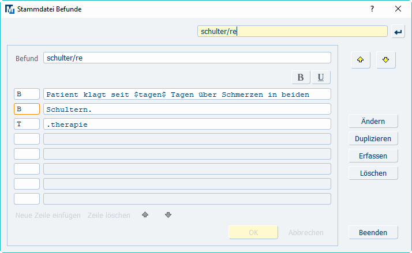Image resolution: width=412 pixels, height=253 pixels.
Task: Click the enter arrow icon beside search field
Action: pyautogui.click(x=398, y=32)
